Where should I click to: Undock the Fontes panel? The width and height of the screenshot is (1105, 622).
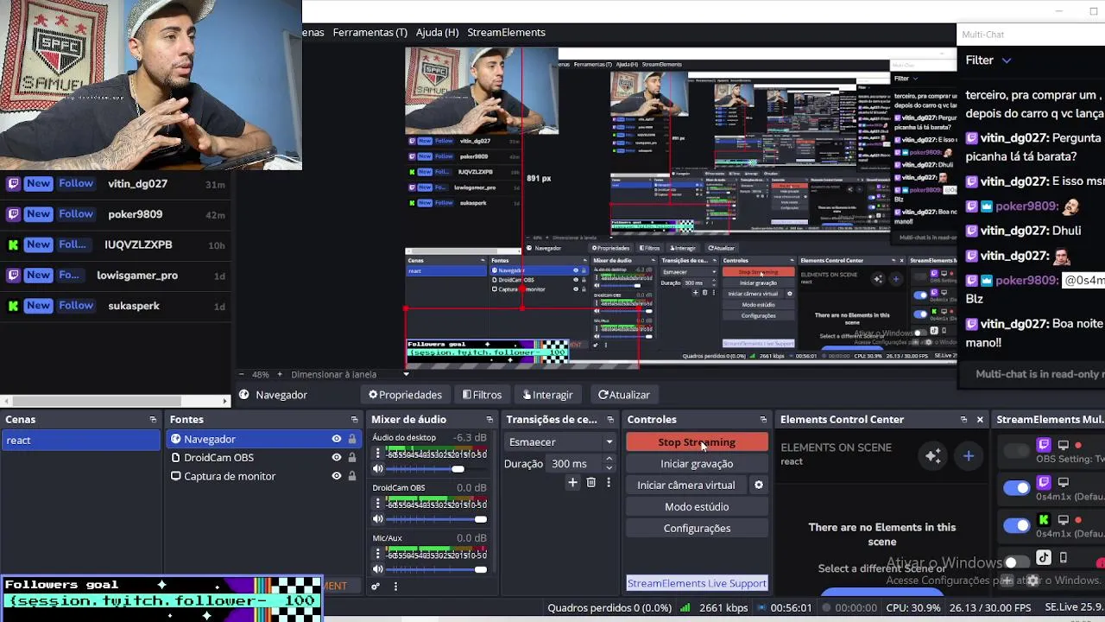pyautogui.click(x=354, y=420)
